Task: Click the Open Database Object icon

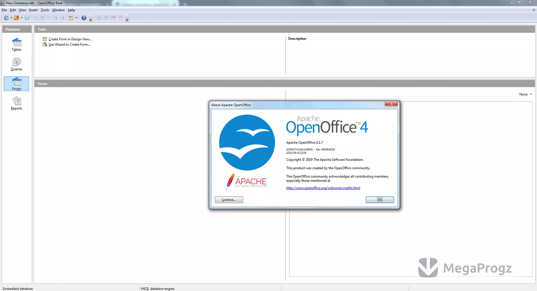Action: pyautogui.click(x=99, y=18)
